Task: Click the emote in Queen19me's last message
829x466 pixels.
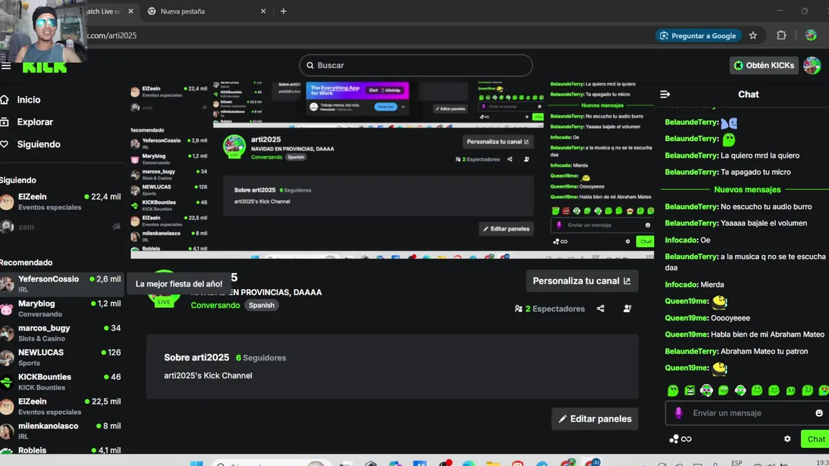Action: pyautogui.click(x=719, y=368)
